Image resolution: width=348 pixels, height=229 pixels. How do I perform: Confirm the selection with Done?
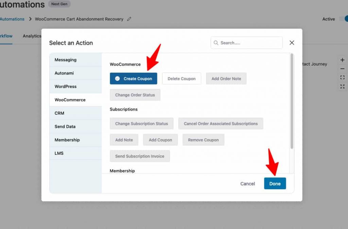point(275,184)
